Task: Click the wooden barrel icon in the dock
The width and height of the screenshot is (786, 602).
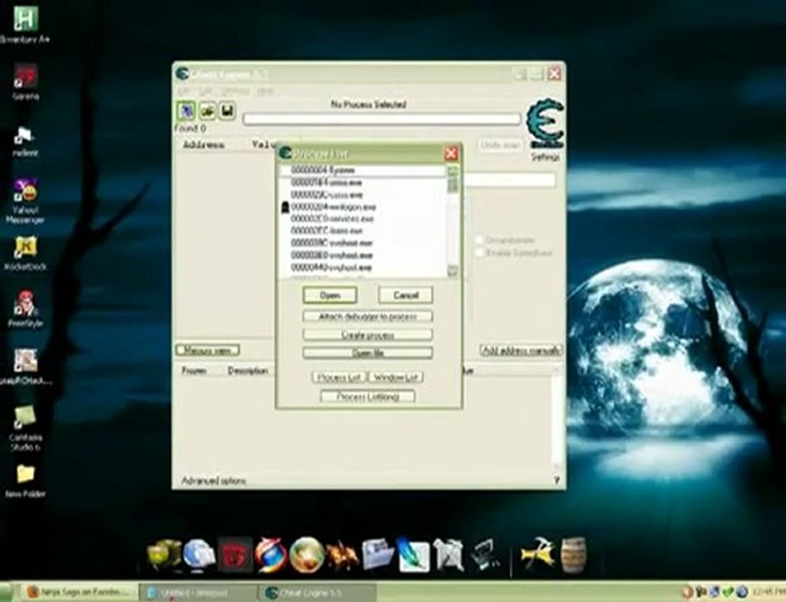Action: (573, 554)
